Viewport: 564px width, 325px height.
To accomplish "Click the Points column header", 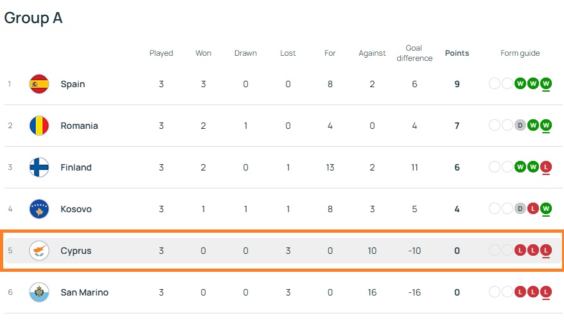I will point(457,53).
